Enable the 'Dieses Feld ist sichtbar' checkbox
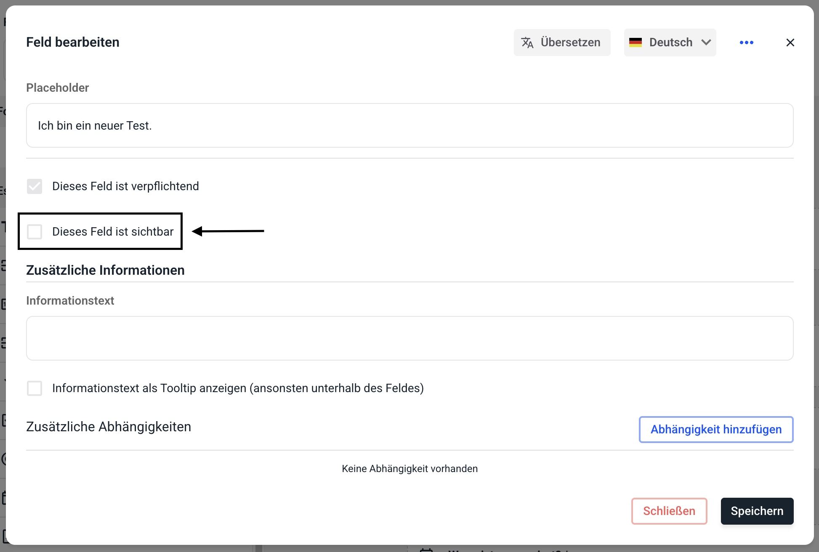 (x=35, y=232)
